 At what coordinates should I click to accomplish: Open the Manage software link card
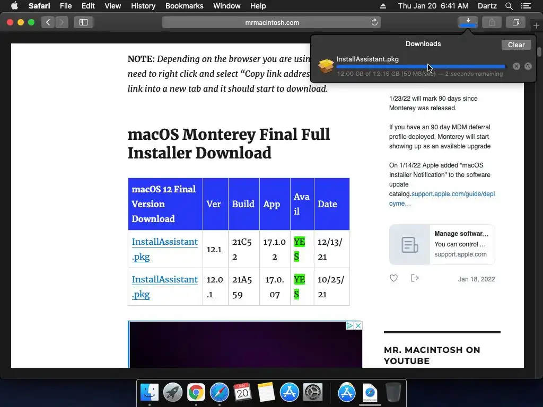[x=442, y=244]
